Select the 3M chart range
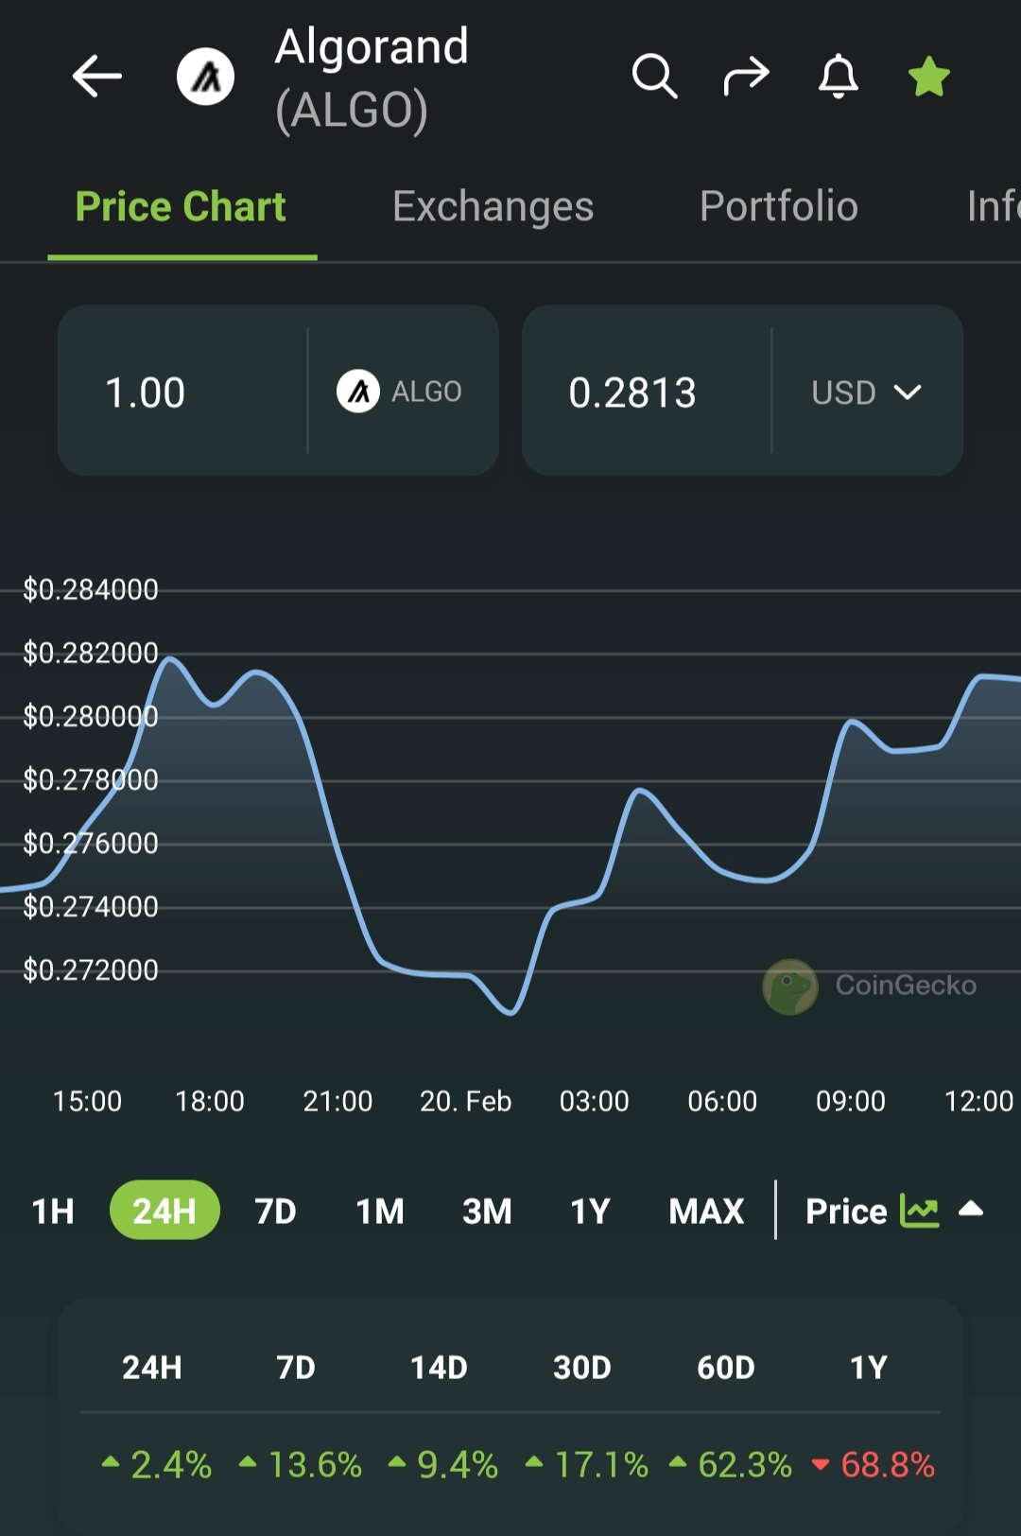Image resolution: width=1021 pixels, height=1536 pixels. [487, 1212]
